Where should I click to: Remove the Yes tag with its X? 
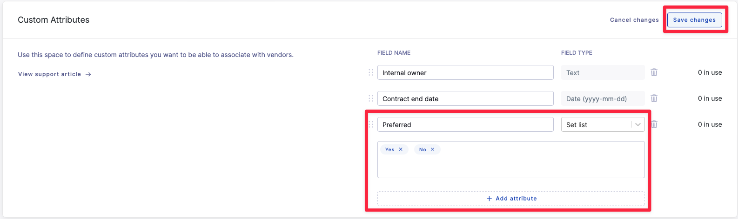[x=401, y=149]
